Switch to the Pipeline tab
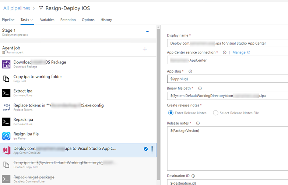 click(8, 20)
